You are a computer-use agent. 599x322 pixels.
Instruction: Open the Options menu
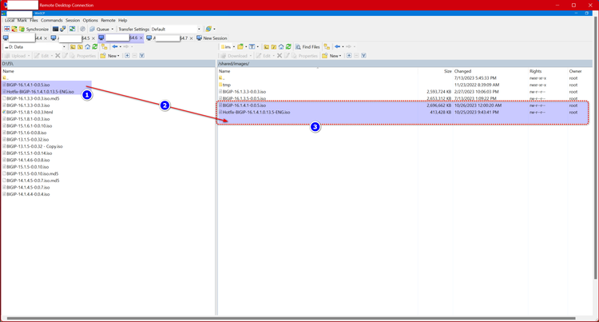(90, 20)
